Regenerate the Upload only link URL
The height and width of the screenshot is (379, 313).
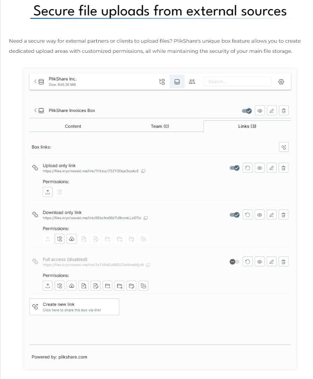tap(248, 168)
